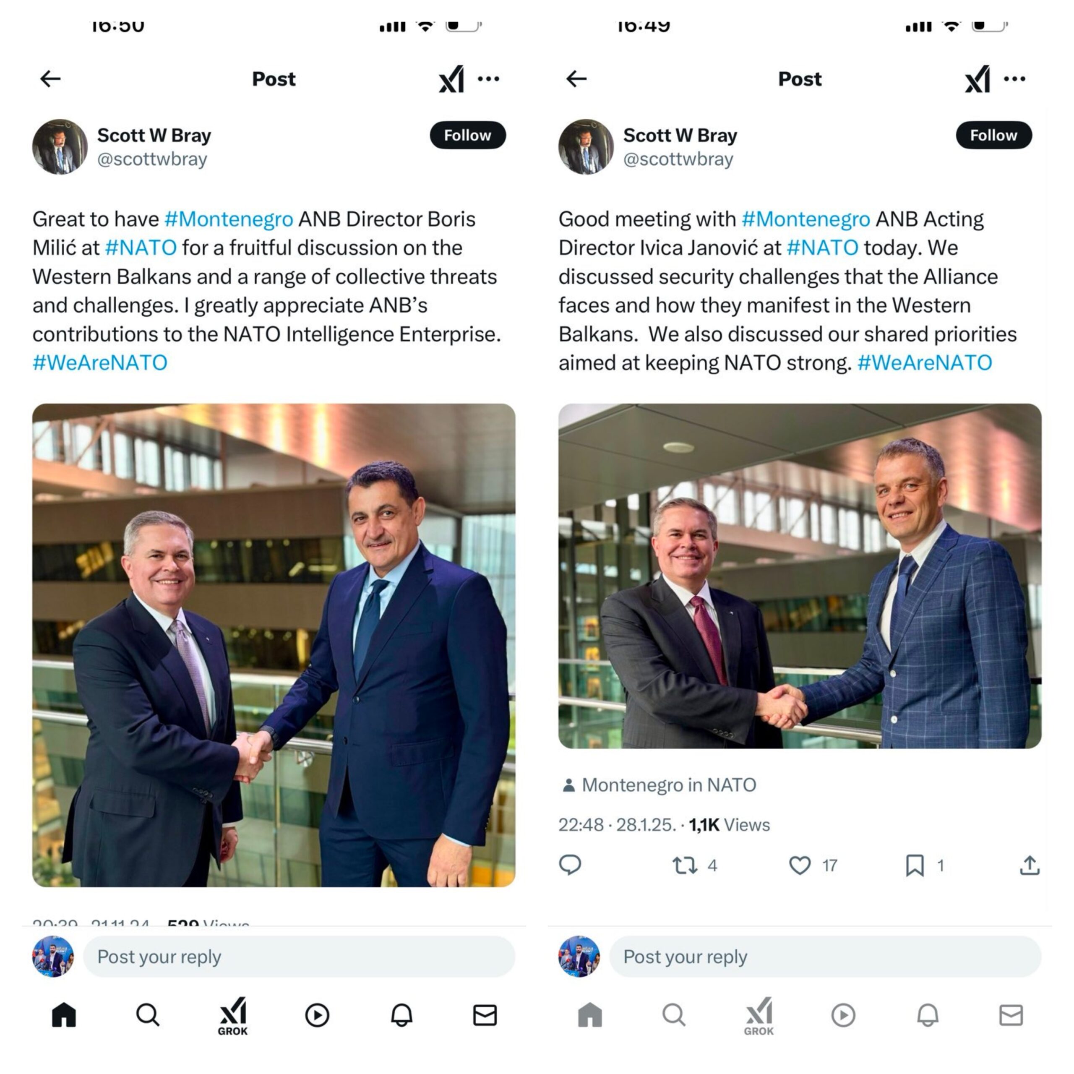Viewport: 1074px width, 1074px height.
Task: Open three-dot menu on left post
Action: coord(488,79)
